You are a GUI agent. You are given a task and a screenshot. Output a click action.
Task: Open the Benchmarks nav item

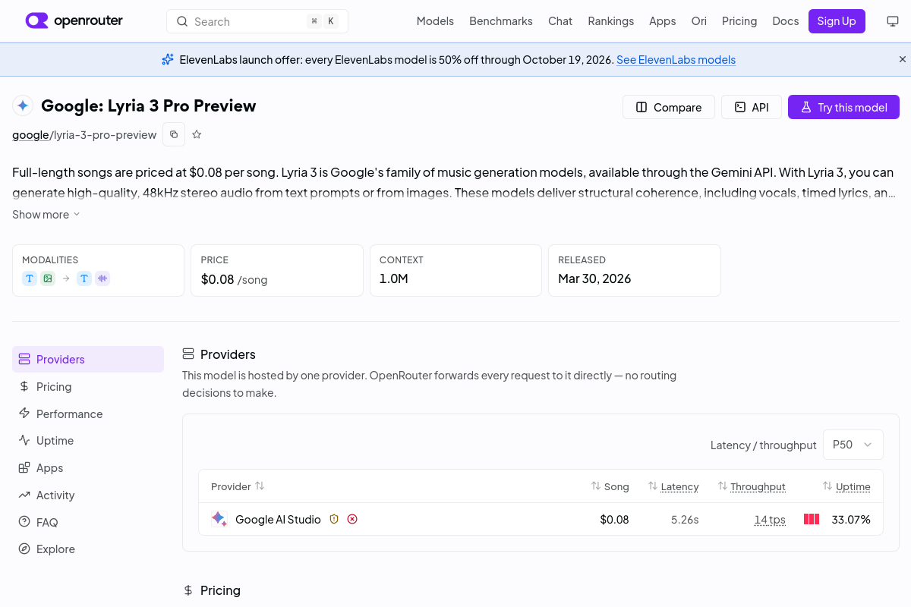coord(501,21)
